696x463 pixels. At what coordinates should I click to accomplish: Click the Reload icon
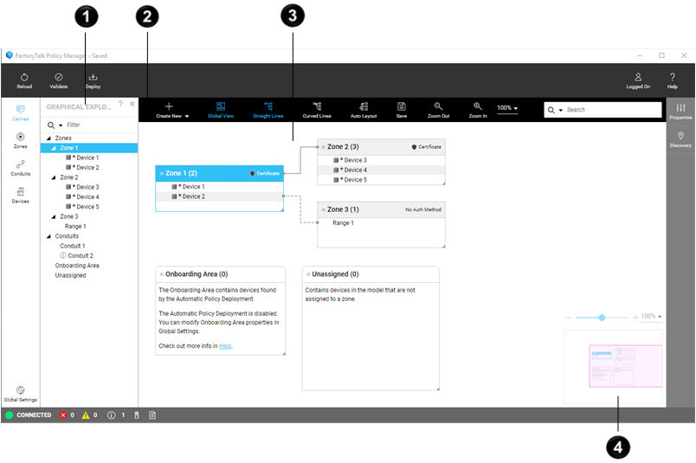[24, 78]
